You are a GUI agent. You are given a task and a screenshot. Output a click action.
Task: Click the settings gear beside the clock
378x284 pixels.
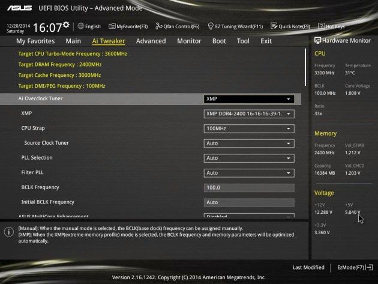pos(66,25)
